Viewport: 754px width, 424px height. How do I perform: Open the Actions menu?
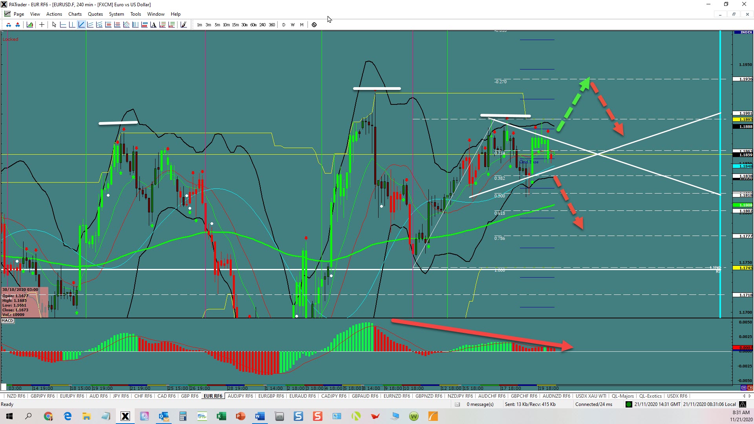click(54, 14)
